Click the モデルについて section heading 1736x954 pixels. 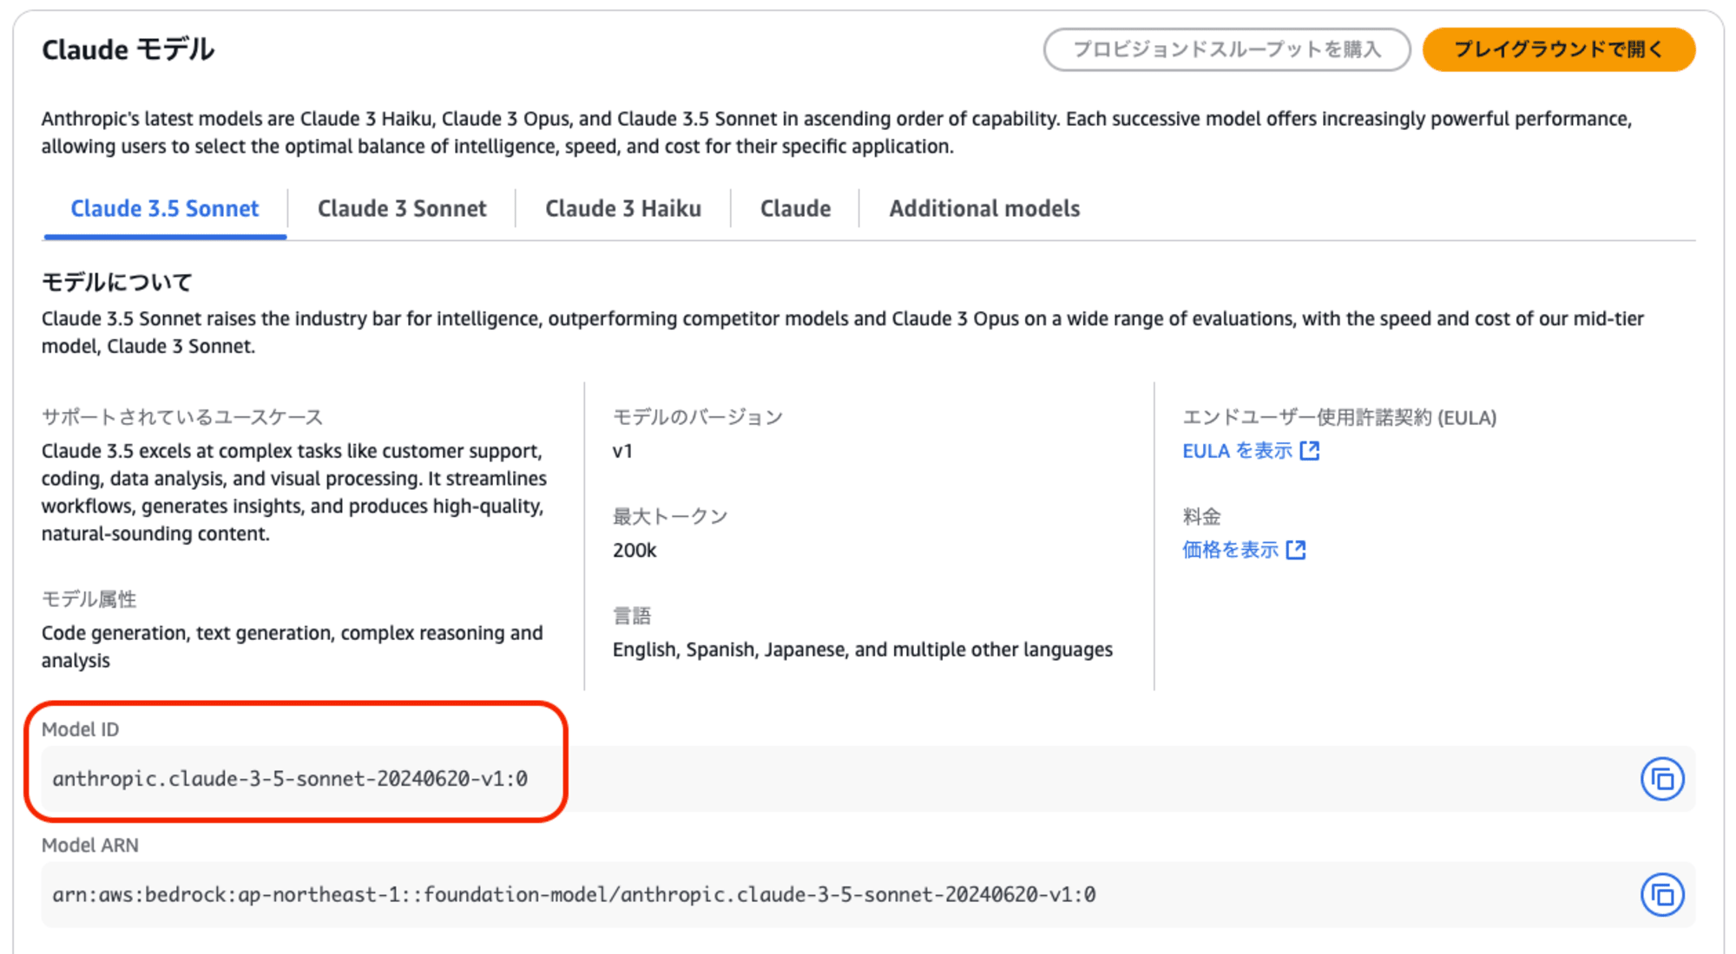tap(117, 282)
